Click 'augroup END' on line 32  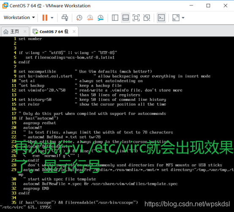pos(36,188)
